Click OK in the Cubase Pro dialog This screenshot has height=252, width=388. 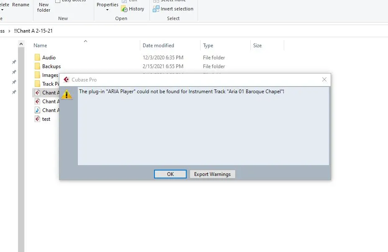[170, 174]
